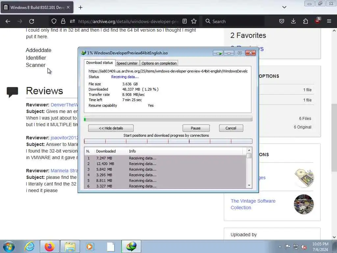Click Hide details button
Image resolution: width=337 pixels, height=253 pixels.
(x=111, y=128)
